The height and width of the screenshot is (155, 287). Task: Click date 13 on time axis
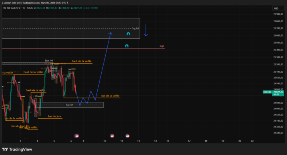click(x=155, y=141)
